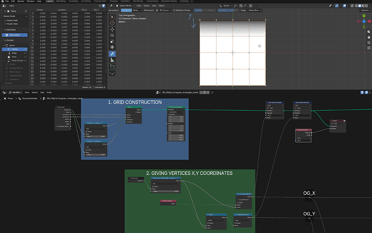Toggle viewport overlays button
The width and height of the screenshot is (372, 233).
[345, 6]
